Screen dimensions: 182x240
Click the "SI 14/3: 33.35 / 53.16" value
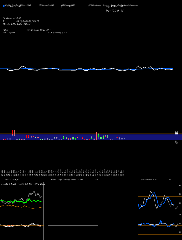click(x=28, y=21)
